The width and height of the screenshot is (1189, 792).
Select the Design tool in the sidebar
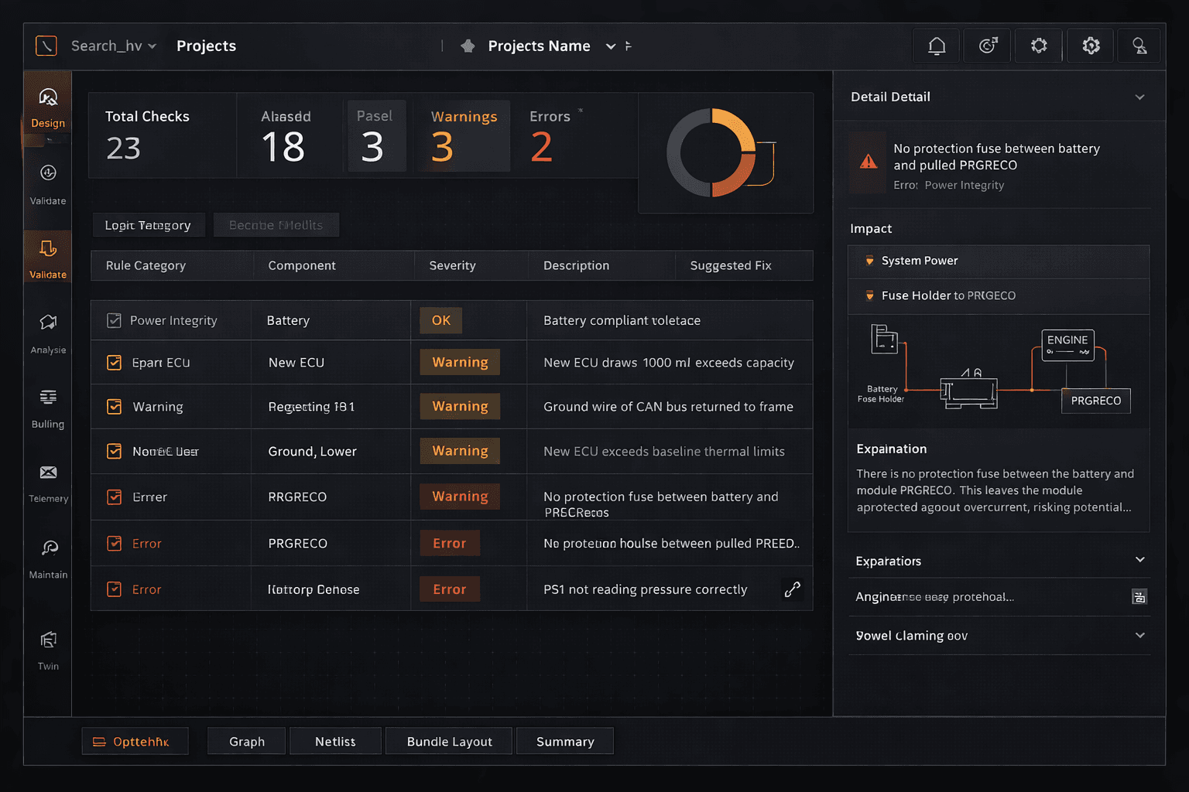[47, 104]
